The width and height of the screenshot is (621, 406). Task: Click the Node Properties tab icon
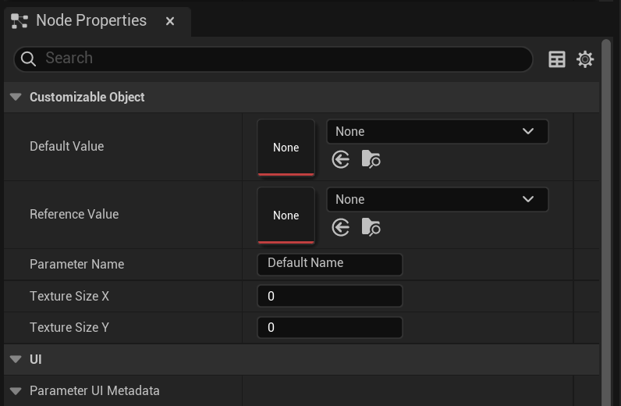click(19, 21)
